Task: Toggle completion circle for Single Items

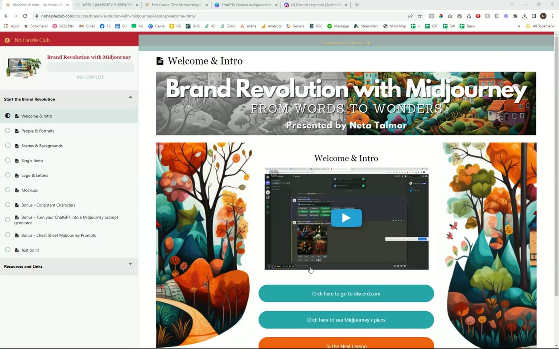Action: tap(8, 160)
